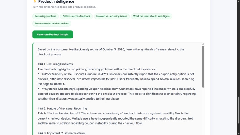Image resolution: width=240 pixels, height=135 pixels.
Task: Click the 'Poor Visibility of the Discount/Coupon Field' bullet
Action: point(117,79)
